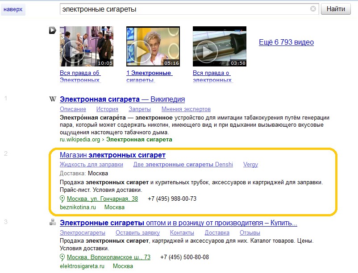Open the Запреты sitelink
The width and height of the screenshot is (358, 273).
140,109
